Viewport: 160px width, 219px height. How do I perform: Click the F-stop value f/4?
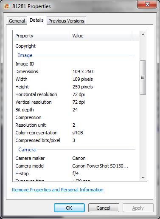coord(76,173)
